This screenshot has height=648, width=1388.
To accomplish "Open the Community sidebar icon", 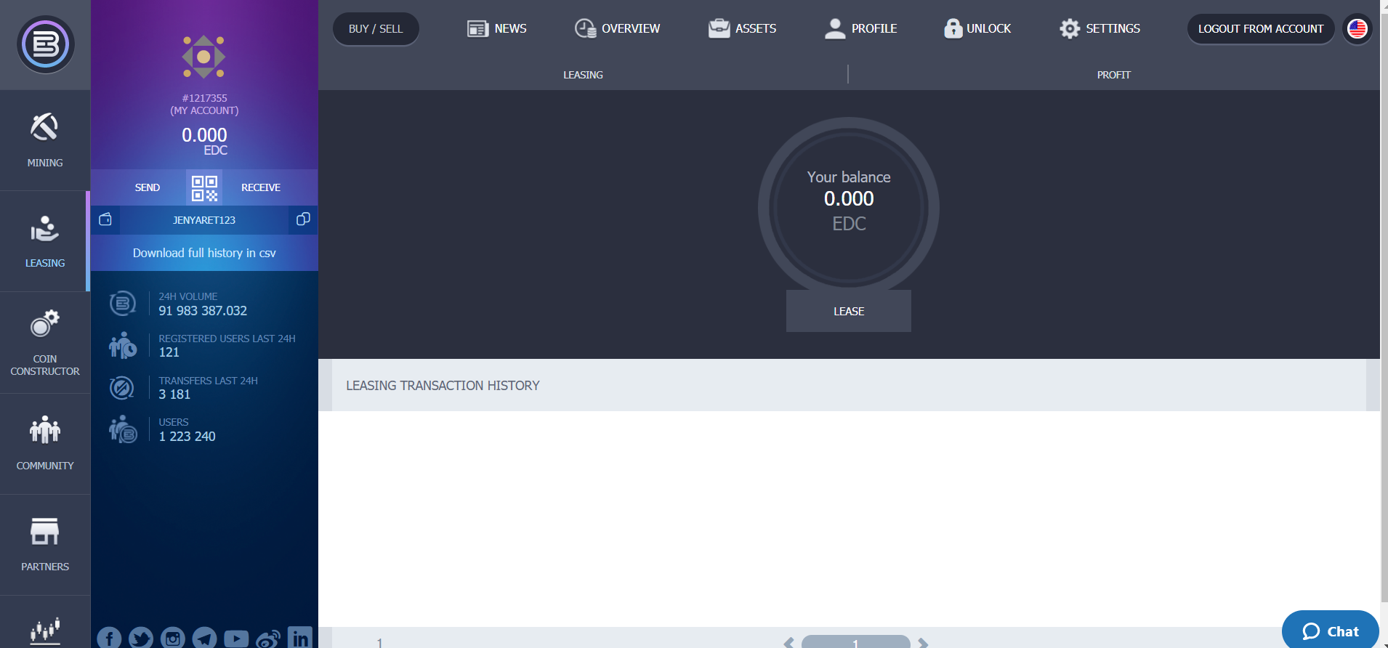I will click(44, 429).
